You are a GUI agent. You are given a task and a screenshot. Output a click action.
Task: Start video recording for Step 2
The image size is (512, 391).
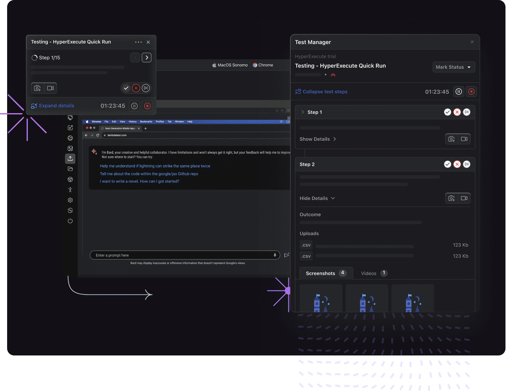pyautogui.click(x=464, y=198)
